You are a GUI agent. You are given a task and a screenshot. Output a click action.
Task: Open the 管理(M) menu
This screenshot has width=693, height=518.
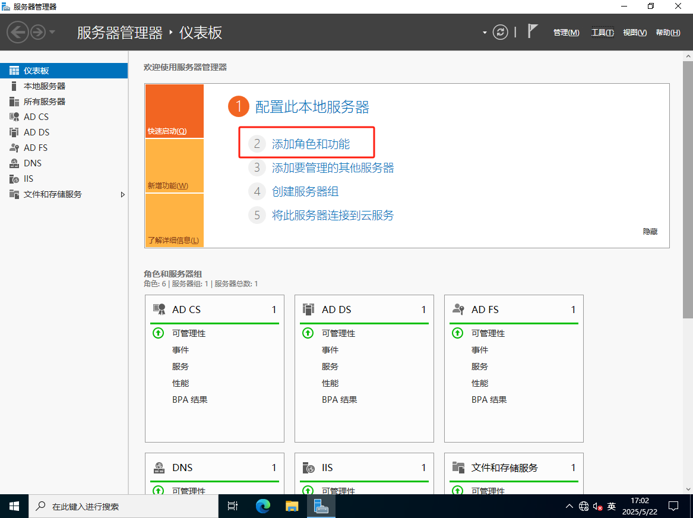[x=566, y=33]
